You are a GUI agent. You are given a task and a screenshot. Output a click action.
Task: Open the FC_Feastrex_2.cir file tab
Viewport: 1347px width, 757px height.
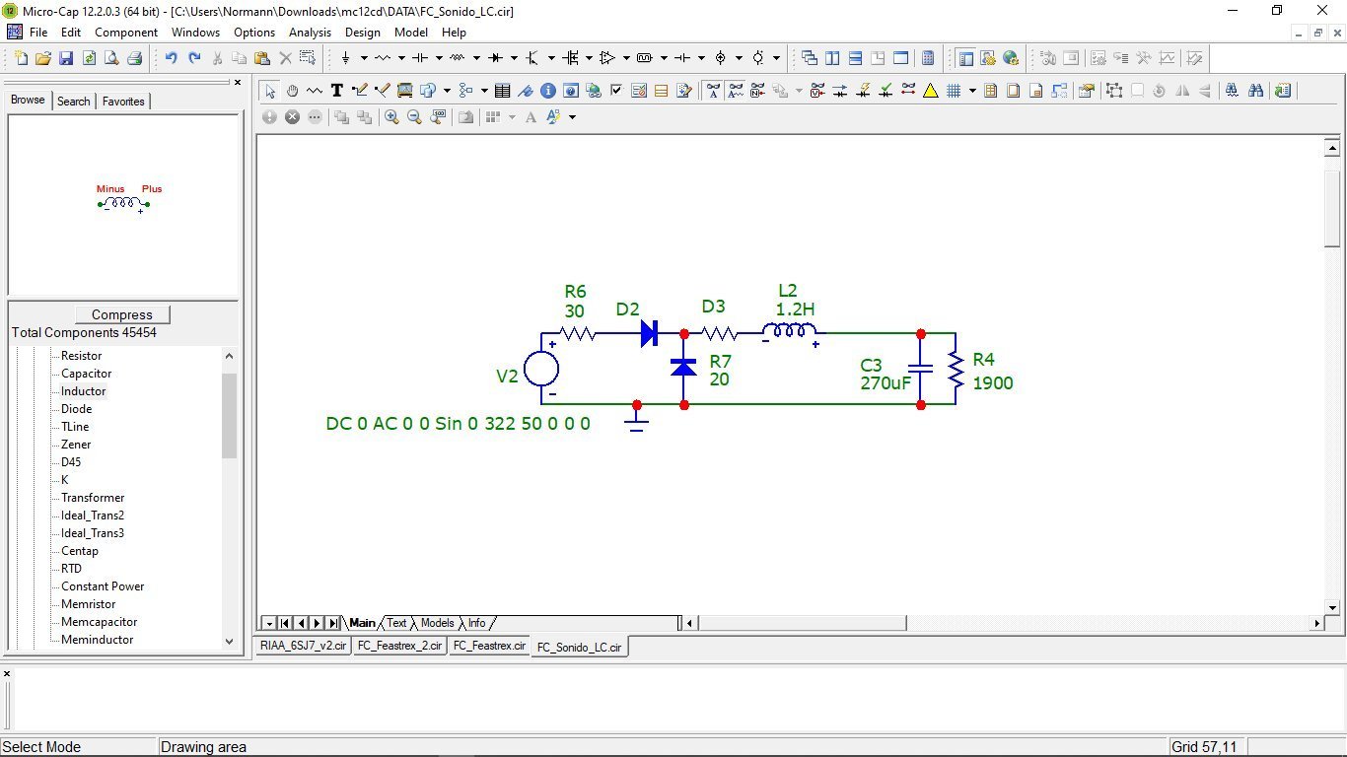(x=400, y=647)
